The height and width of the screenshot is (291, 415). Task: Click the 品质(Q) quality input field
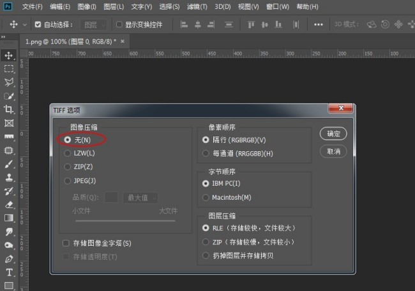pyautogui.click(x=111, y=197)
